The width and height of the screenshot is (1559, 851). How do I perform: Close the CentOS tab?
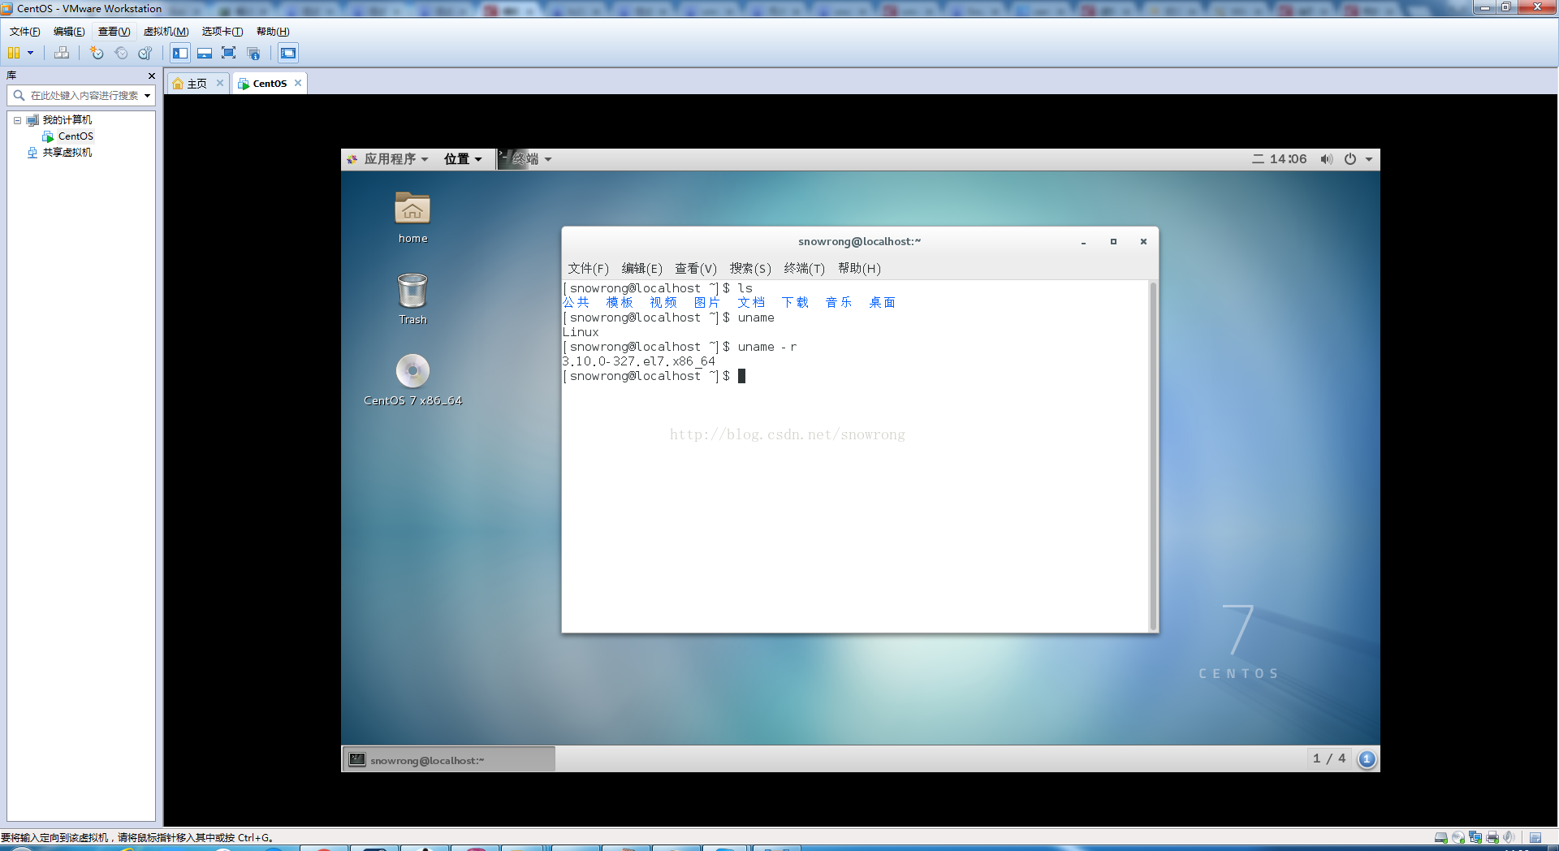[298, 83]
